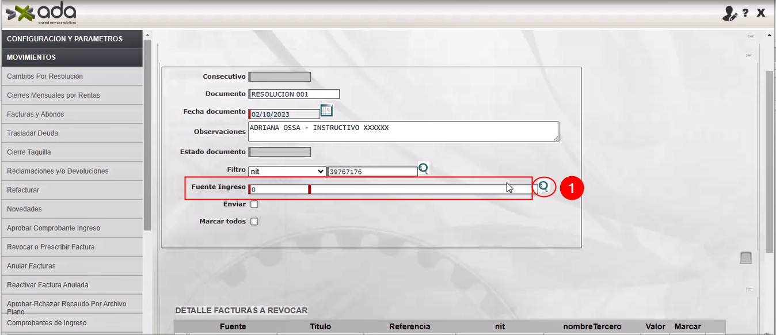Check the Enviar checkbox
Image resolution: width=776 pixels, height=335 pixels.
[254, 204]
